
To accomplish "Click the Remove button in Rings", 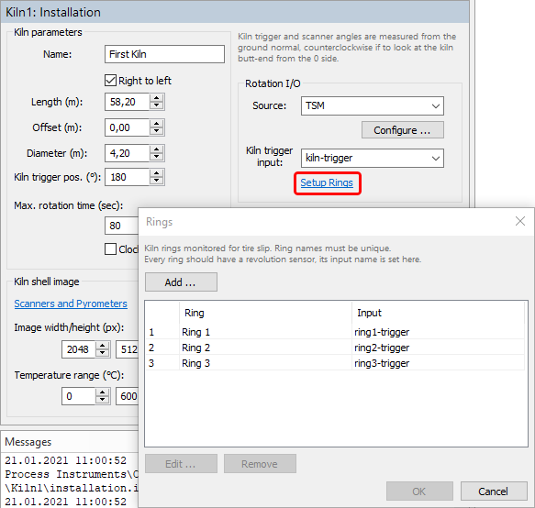I will (260, 464).
